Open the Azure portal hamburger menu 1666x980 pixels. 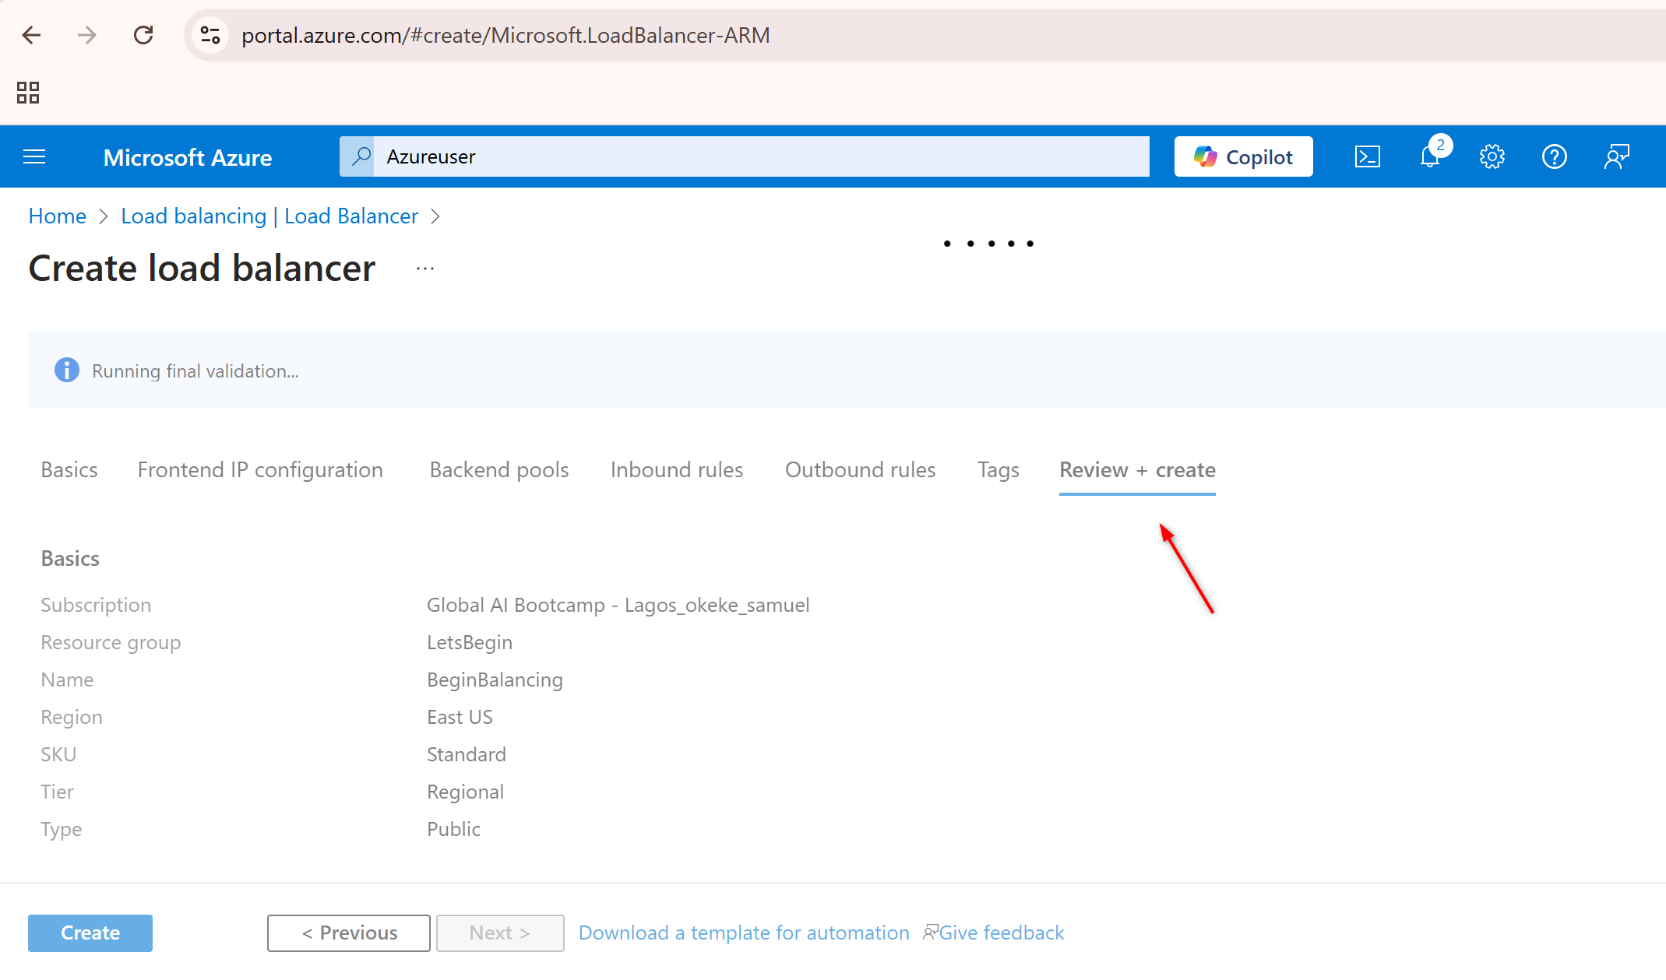(34, 157)
